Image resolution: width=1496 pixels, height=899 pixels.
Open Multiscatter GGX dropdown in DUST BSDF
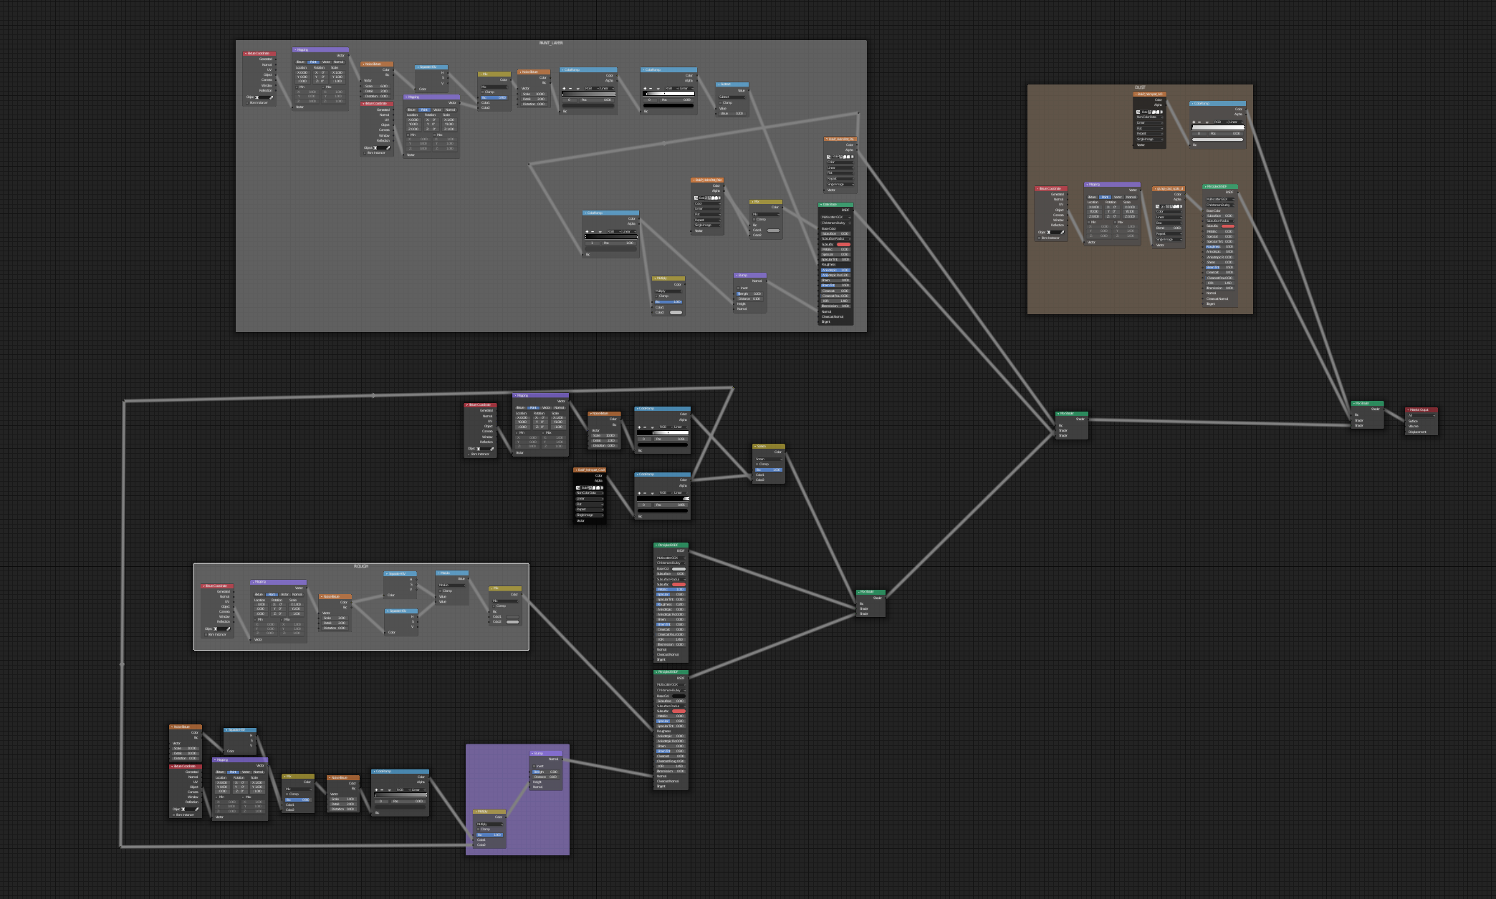1220,199
